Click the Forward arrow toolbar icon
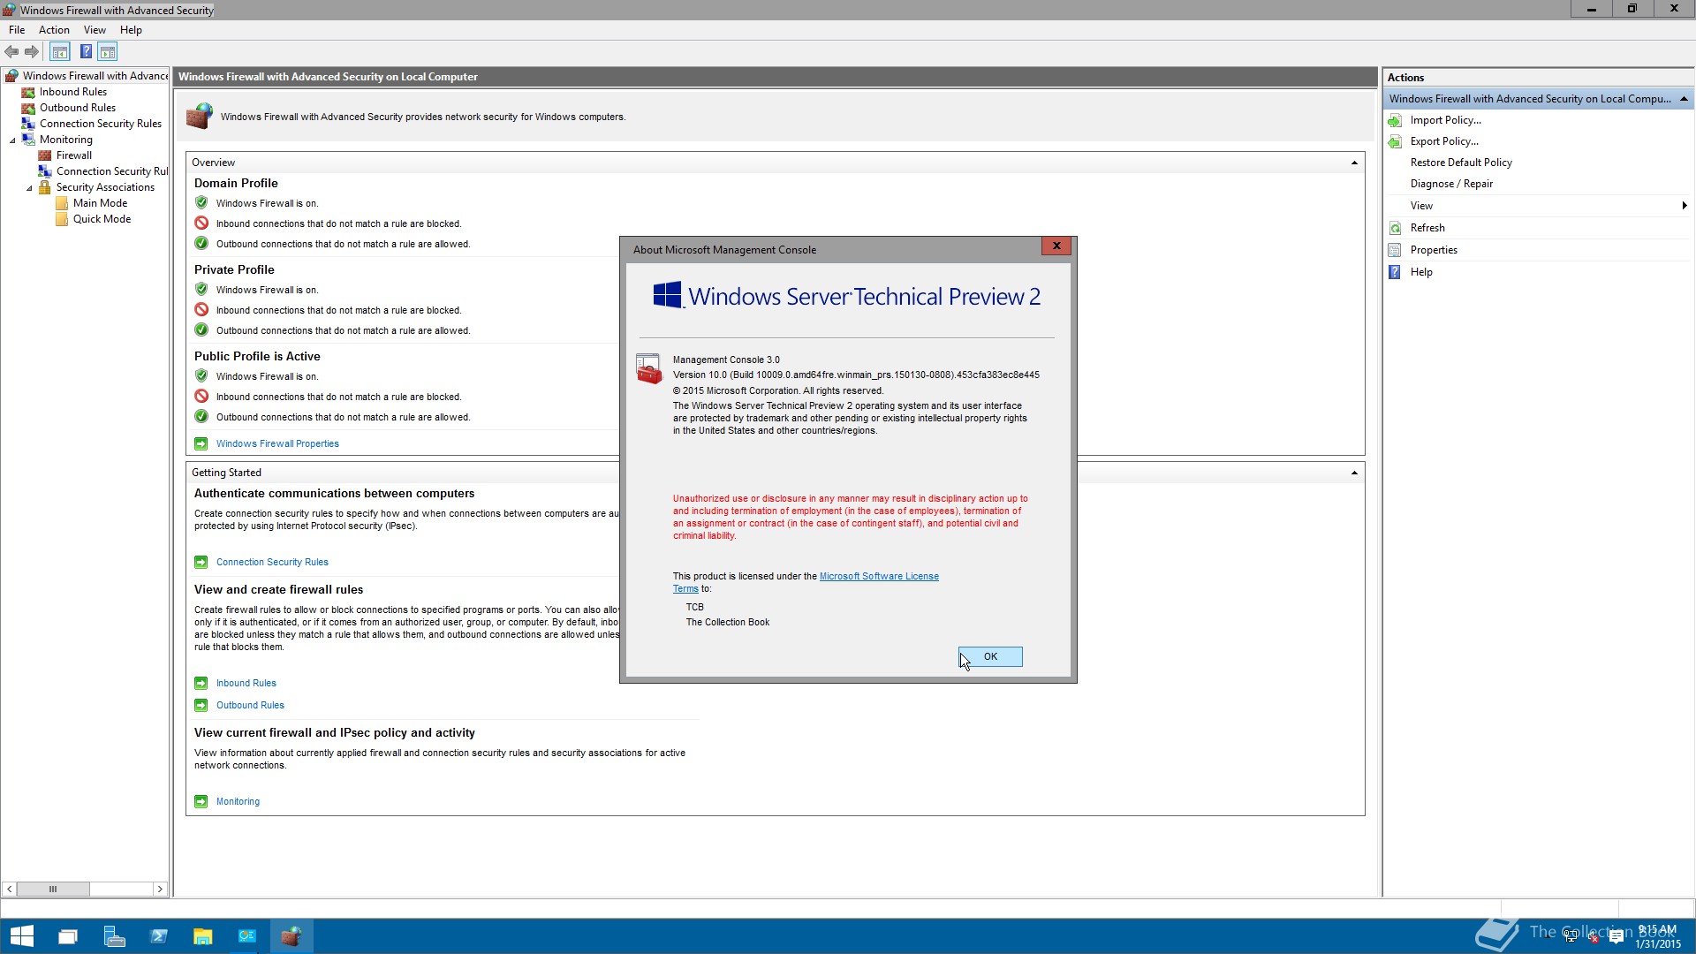This screenshot has width=1696, height=954. (32, 52)
